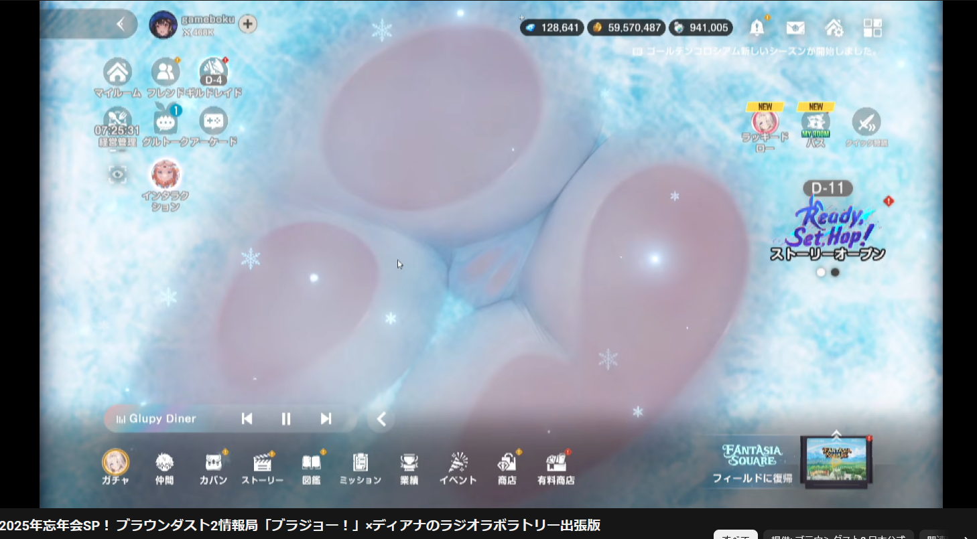Open ガチャ gacha menu
This screenshot has width=977, height=539.
click(x=116, y=467)
